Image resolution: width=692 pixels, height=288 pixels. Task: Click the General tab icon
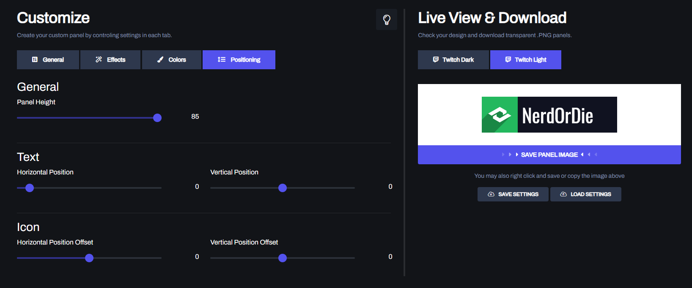tap(35, 60)
